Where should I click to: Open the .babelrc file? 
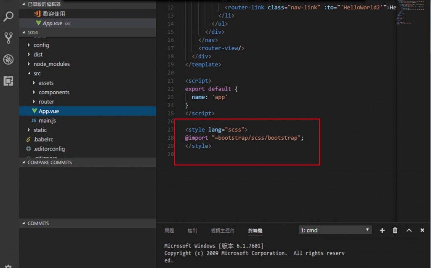click(88, 139)
